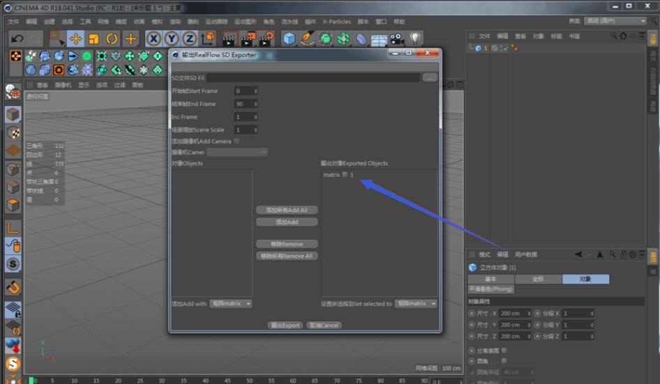Click the Scene Scale stepper arrows
This screenshot has height=384, width=660.
(255, 130)
